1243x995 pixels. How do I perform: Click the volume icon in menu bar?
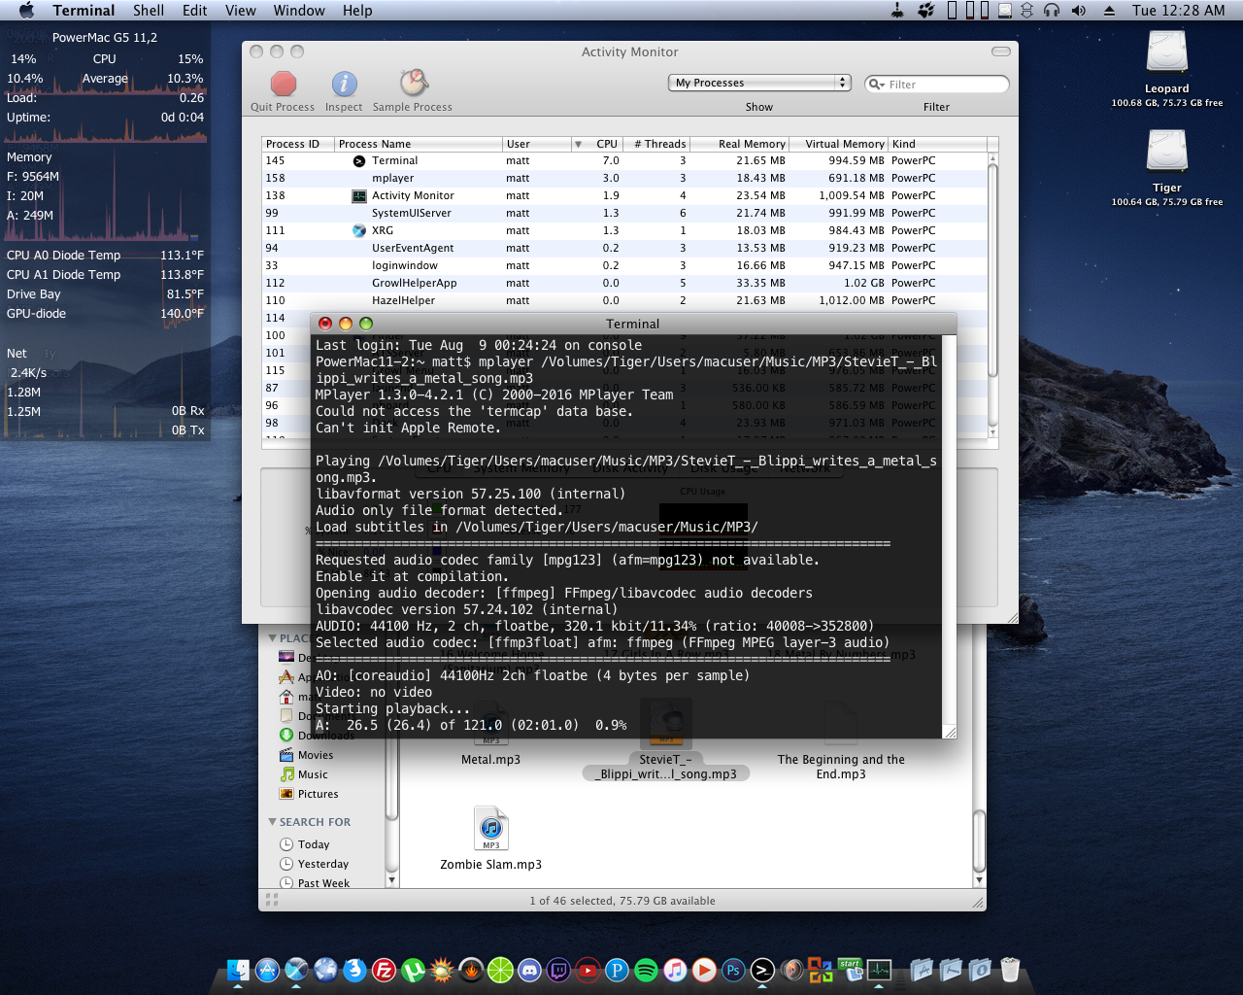click(x=1078, y=11)
